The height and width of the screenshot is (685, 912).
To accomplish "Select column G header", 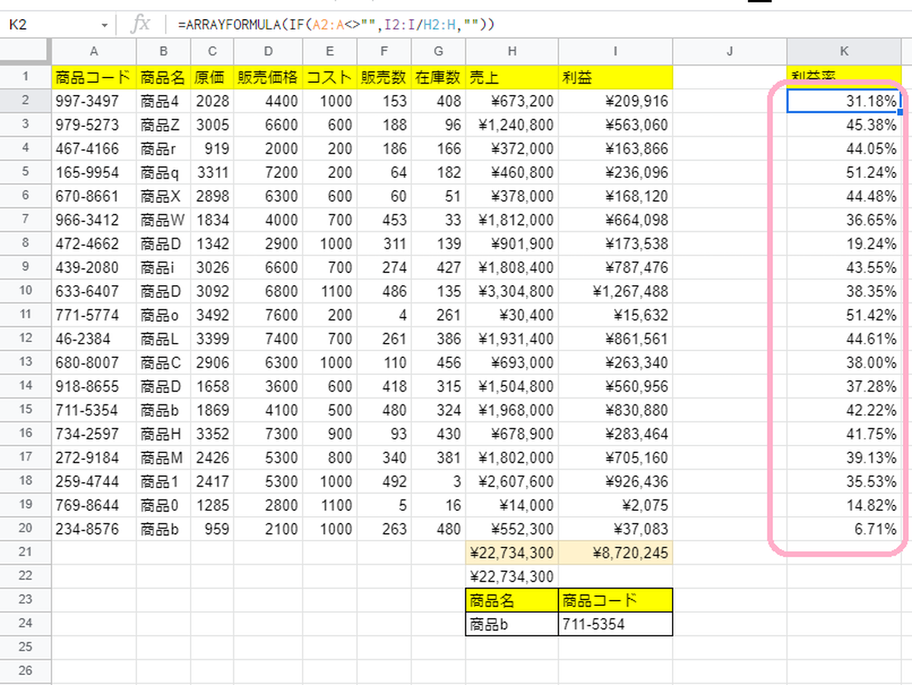I will pos(439,52).
